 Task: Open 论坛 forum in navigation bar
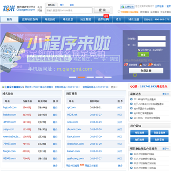point(118,19)
